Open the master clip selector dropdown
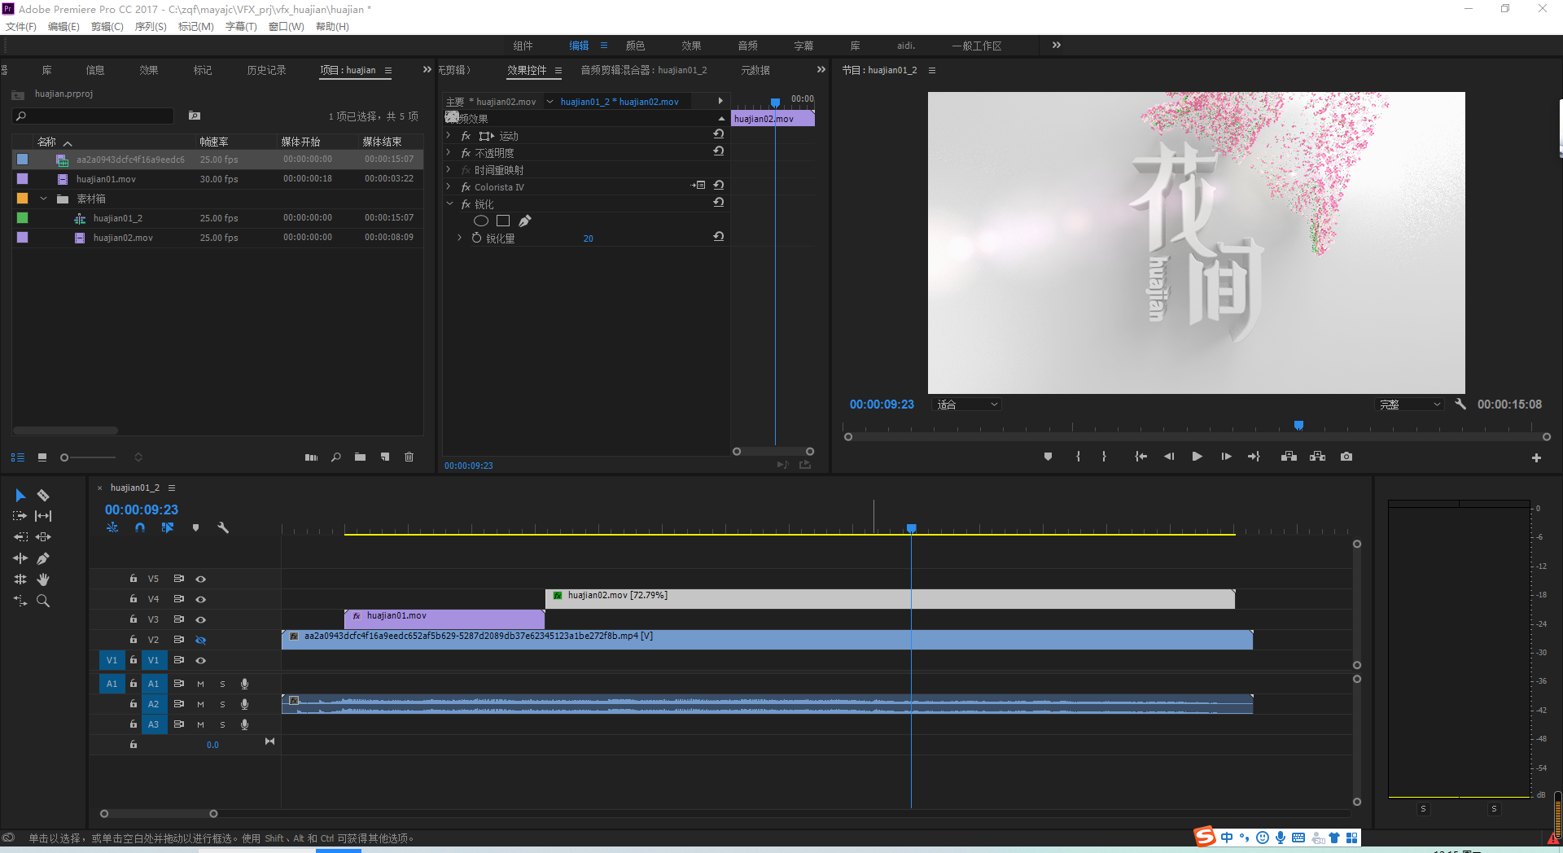This screenshot has height=853, width=1563. (549, 102)
